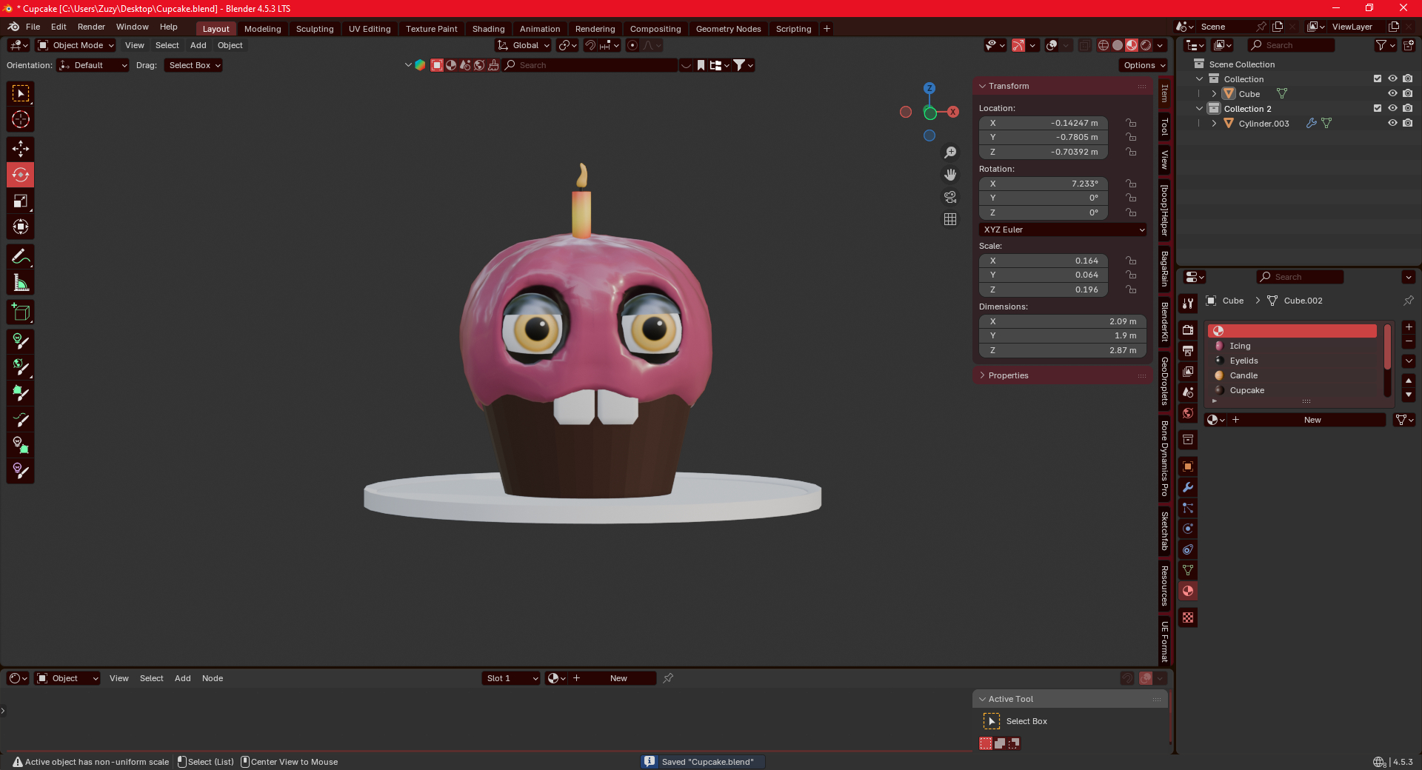Open the Render menu
Screen dimensions: 1422x770
[91, 27]
